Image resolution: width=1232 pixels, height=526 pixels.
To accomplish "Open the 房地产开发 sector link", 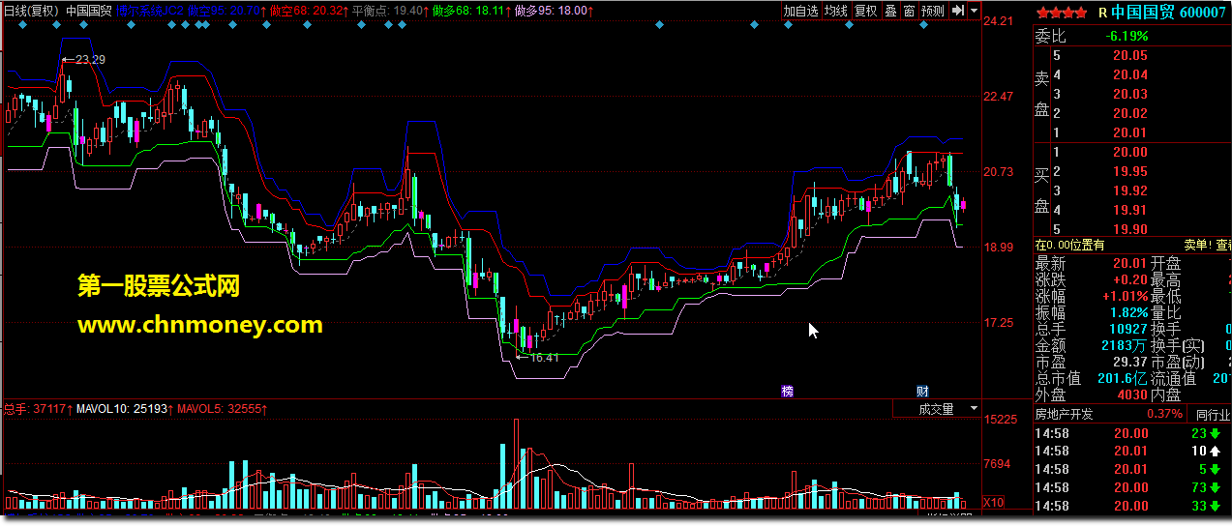I will (x=1065, y=414).
